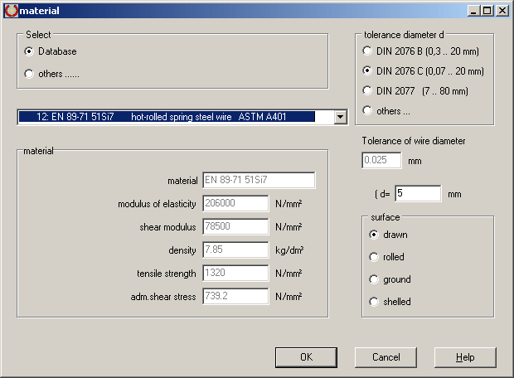Choose DIN 2076 B tolerance option

point(368,51)
